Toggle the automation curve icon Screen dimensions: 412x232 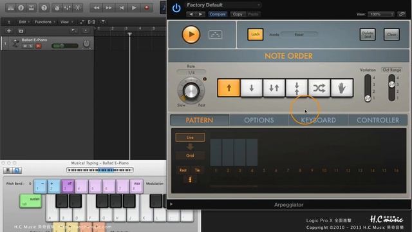coord(82,22)
